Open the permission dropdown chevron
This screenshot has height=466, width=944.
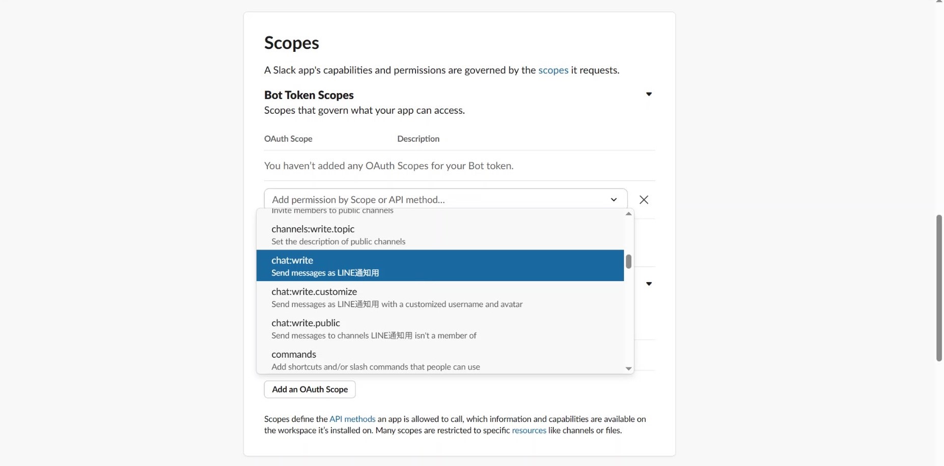tap(614, 200)
